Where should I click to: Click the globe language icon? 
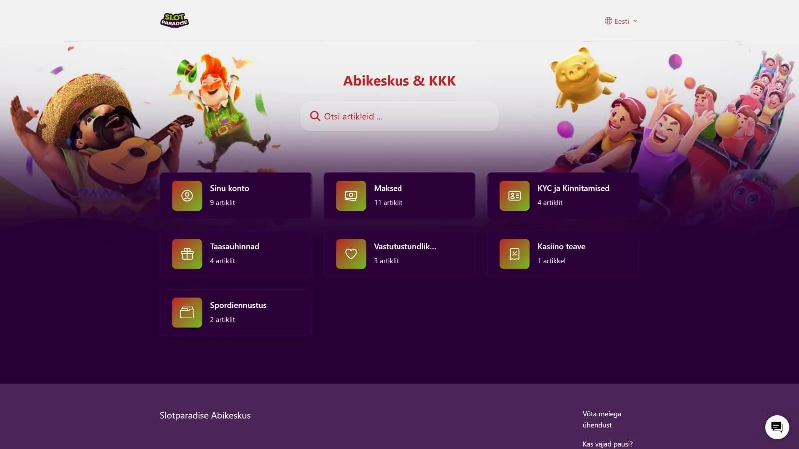[608, 21]
